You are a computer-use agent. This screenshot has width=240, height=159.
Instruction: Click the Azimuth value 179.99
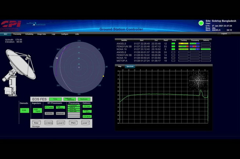tap(18, 39)
